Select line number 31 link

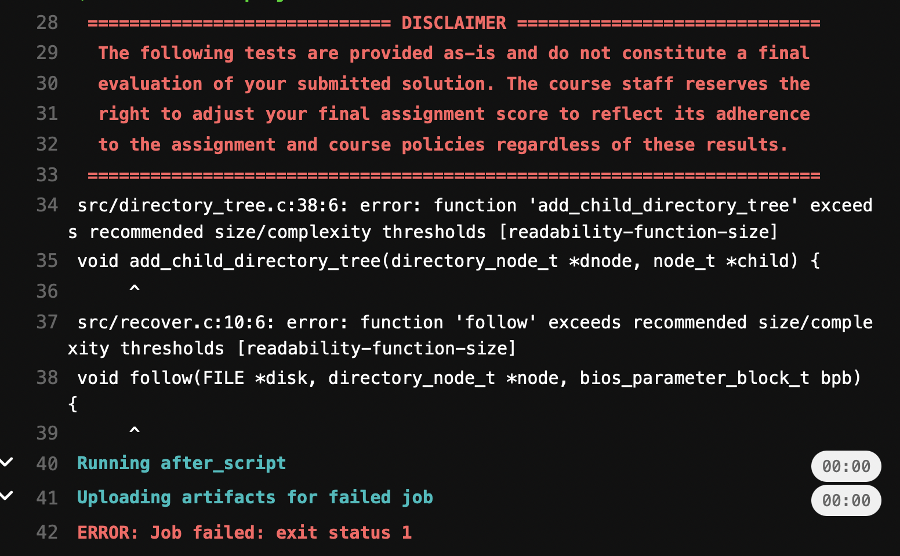pyautogui.click(x=47, y=114)
